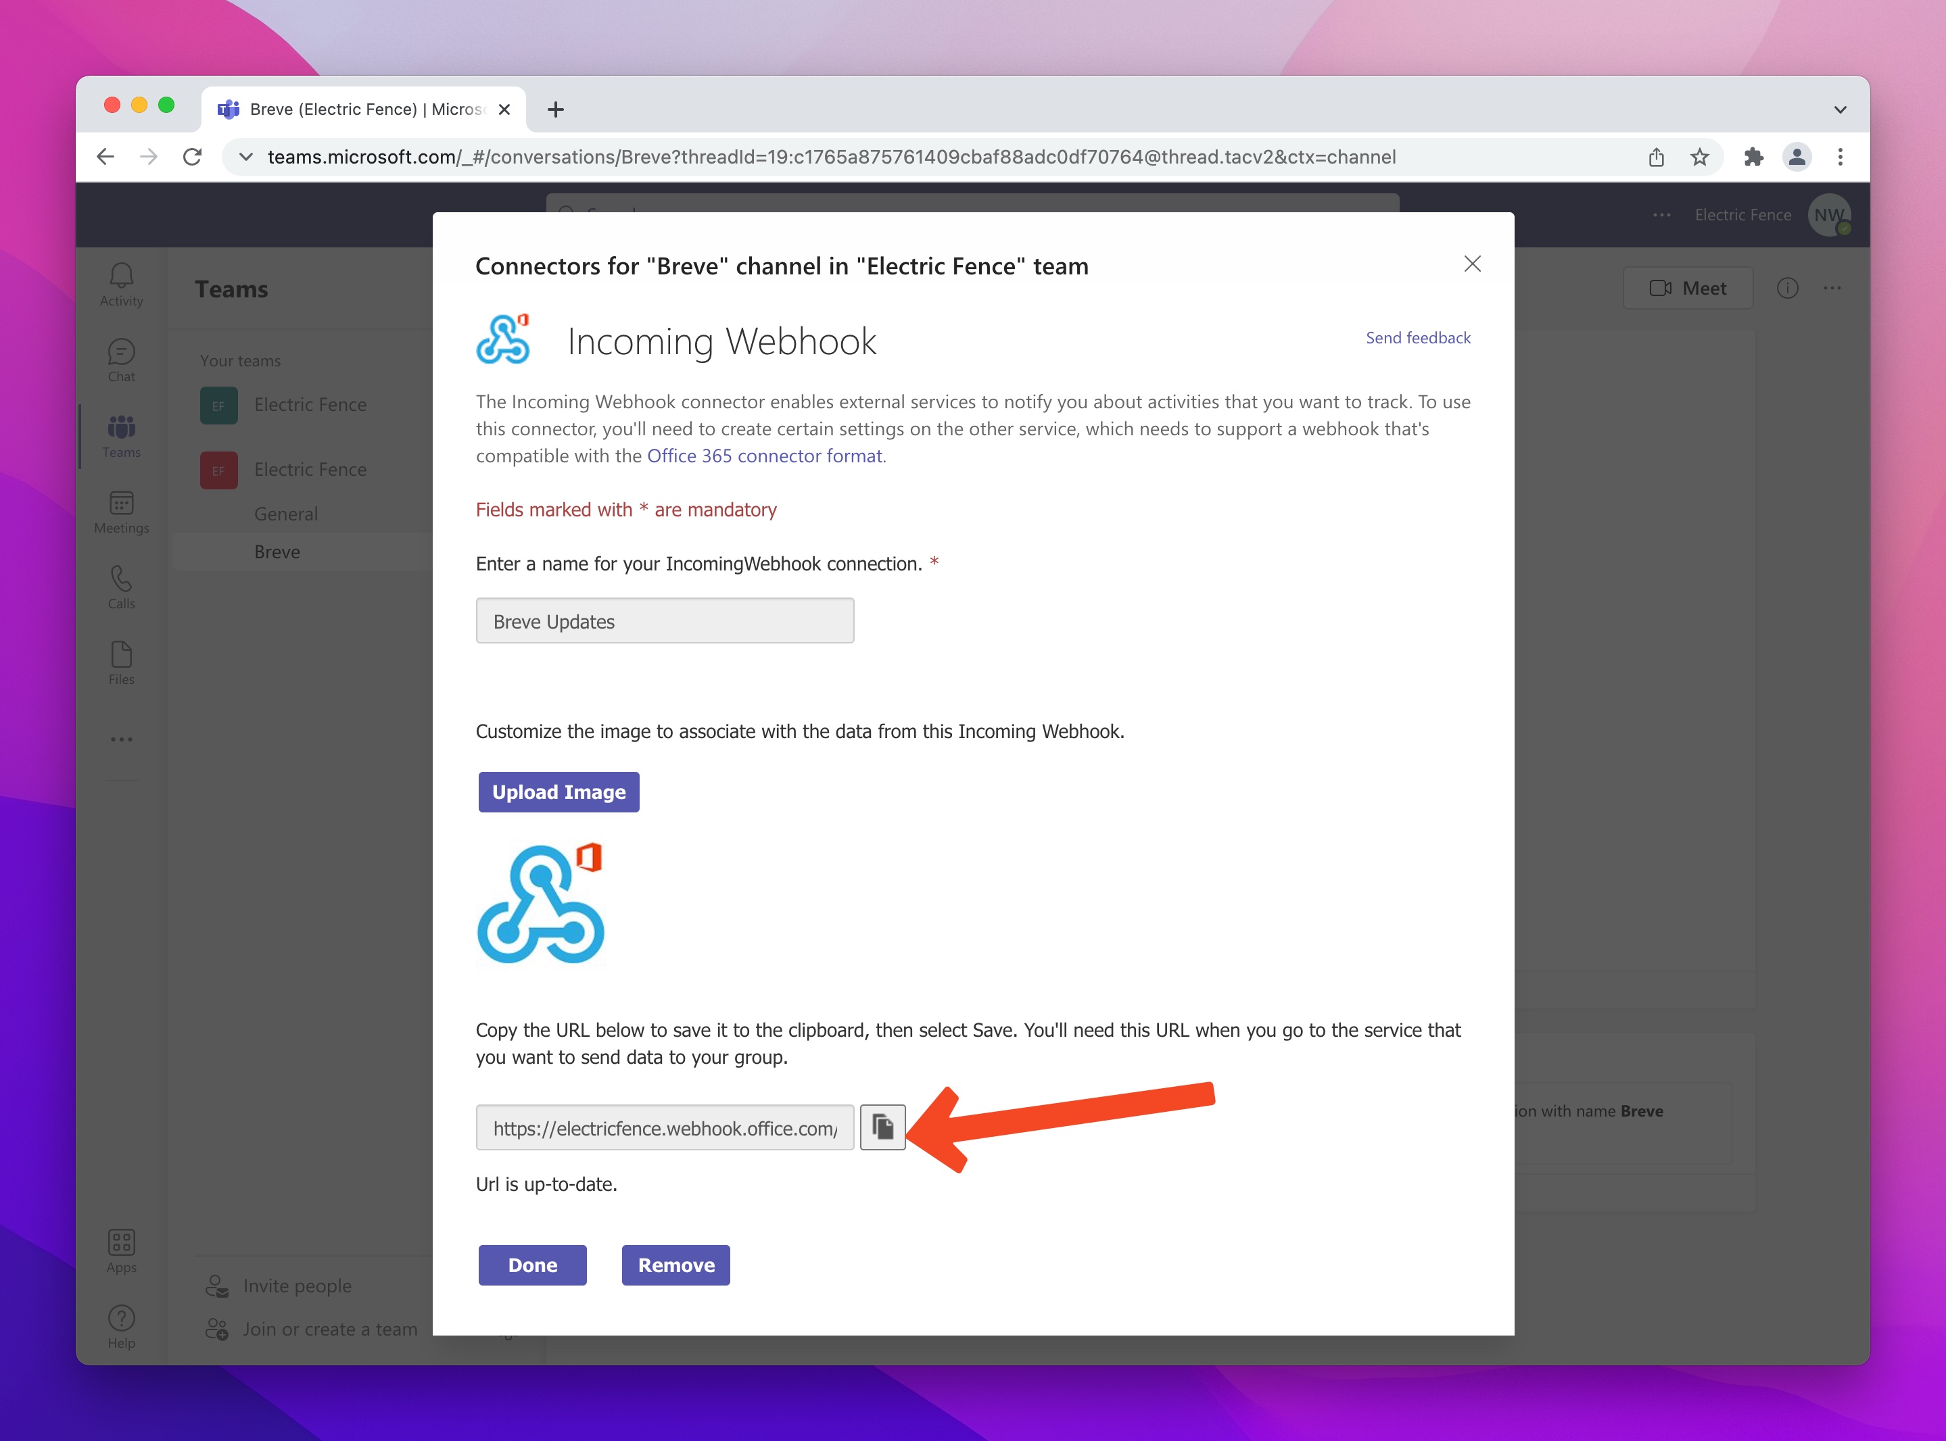
Task: Click the "Url is up-to-date." status text
Action: pos(546,1183)
